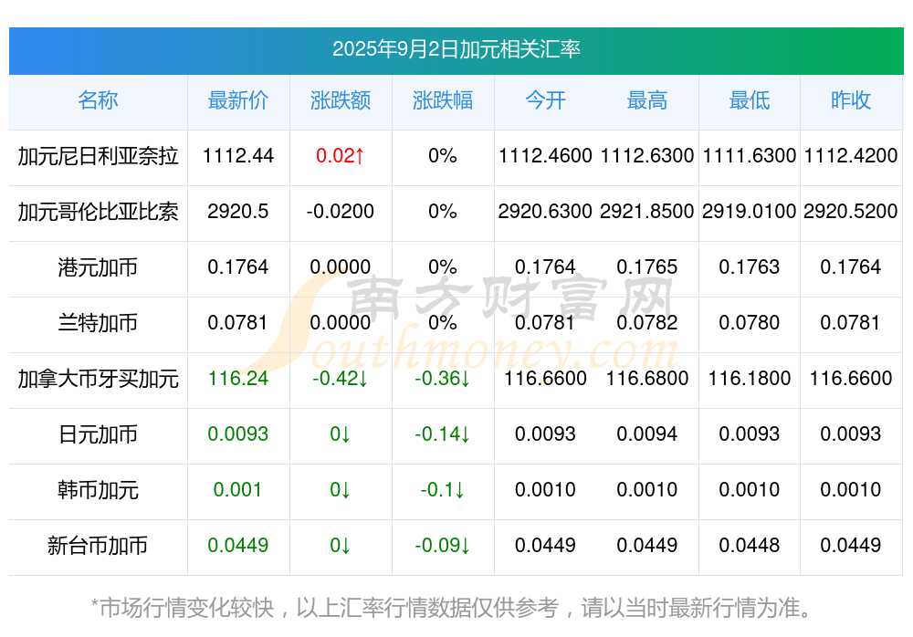Select the 最低 column header
The width and height of the screenshot is (913, 637).
[750, 100]
